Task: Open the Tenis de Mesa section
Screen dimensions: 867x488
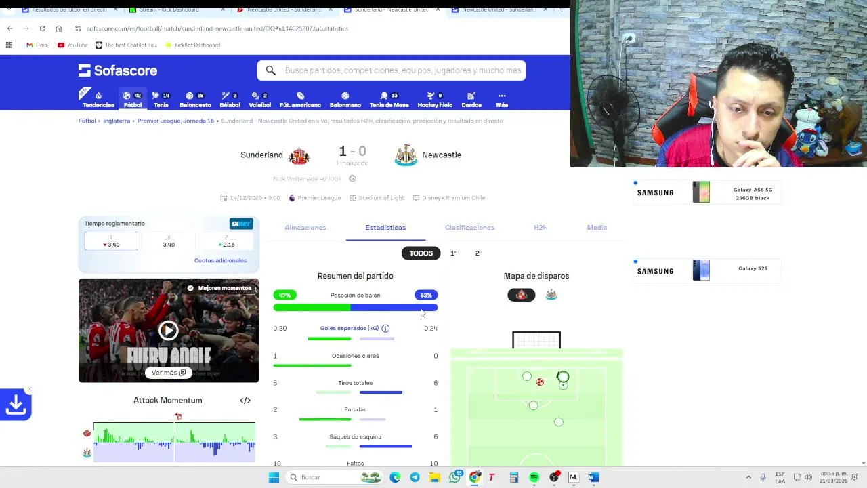Action: [x=389, y=100]
